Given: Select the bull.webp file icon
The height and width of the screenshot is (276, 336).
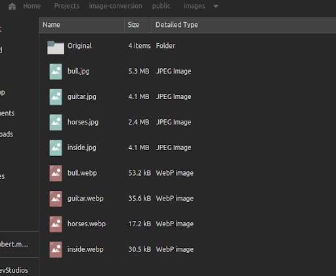Looking at the screenshot, I should 56,173.
